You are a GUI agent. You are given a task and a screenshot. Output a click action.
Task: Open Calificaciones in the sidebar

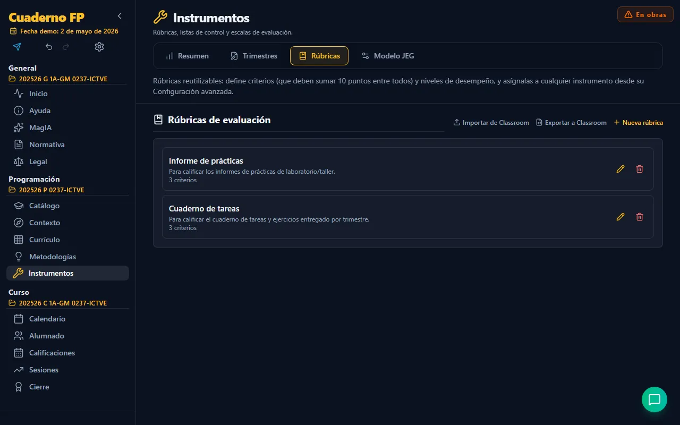tap(67, 353)
